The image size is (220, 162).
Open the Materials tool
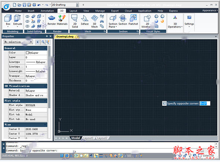[x=62, y=20]
